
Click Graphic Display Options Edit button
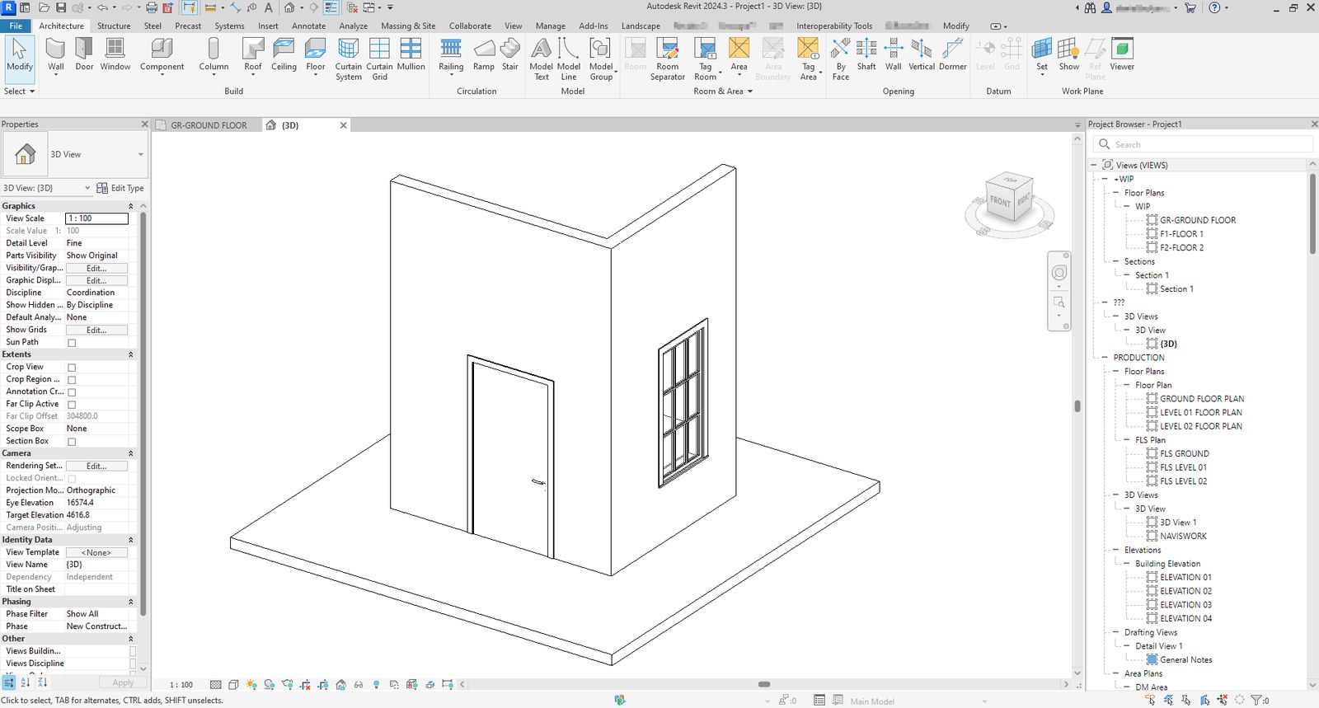point(96,280)
